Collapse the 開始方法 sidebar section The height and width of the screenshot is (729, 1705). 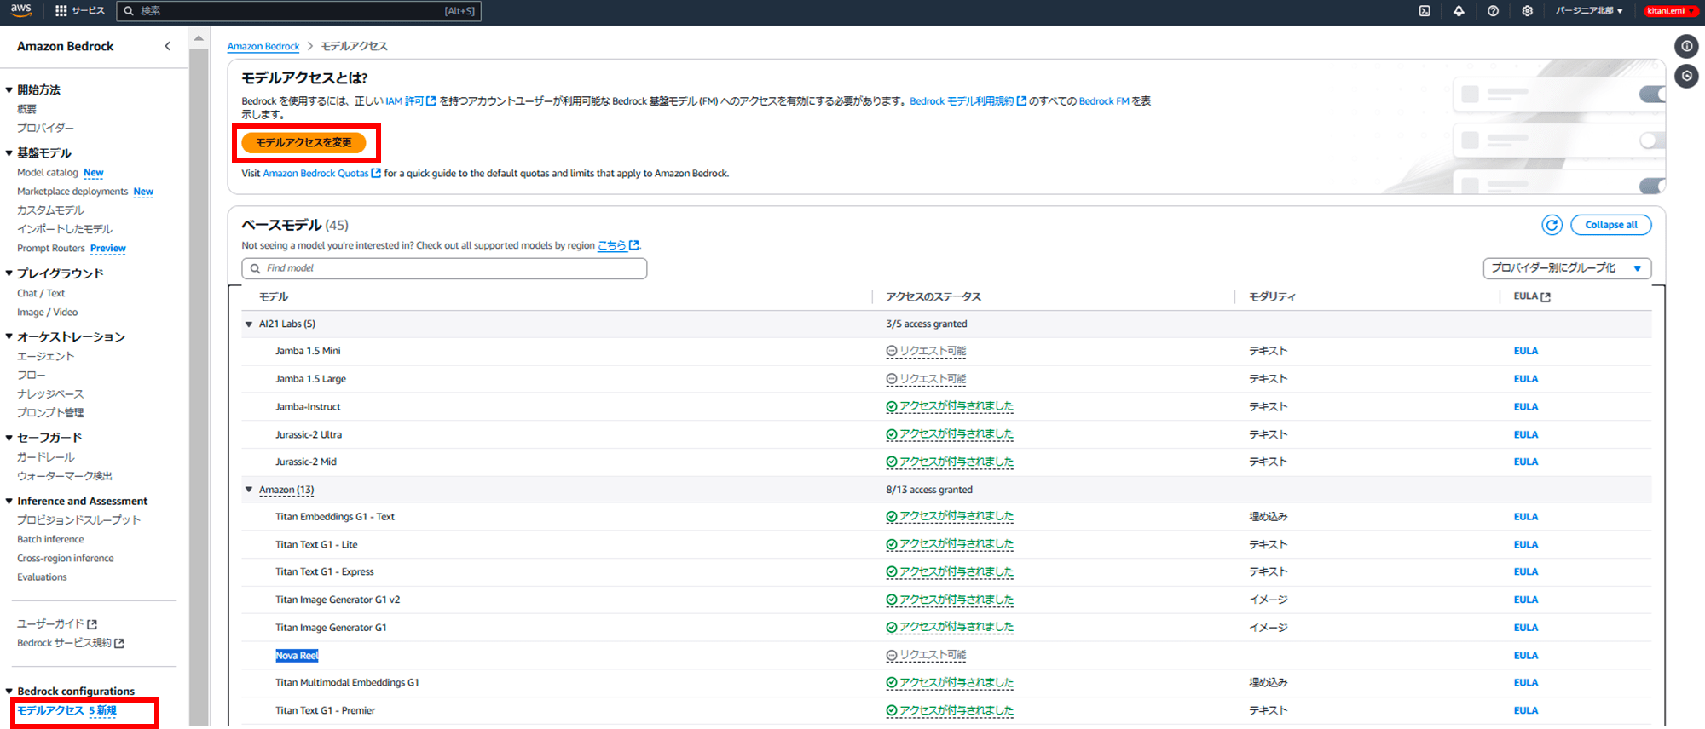[9, 89]
